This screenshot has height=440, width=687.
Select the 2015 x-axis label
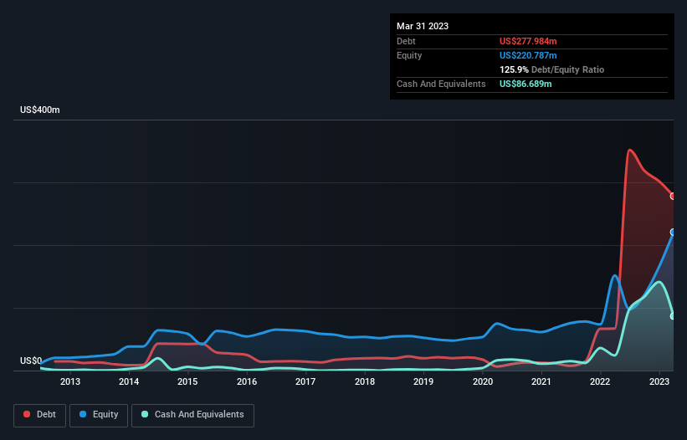pyautogui.click(x=187, y=381)
